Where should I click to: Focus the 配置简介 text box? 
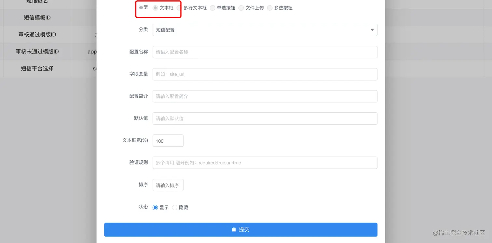click(x=265, y=96)
